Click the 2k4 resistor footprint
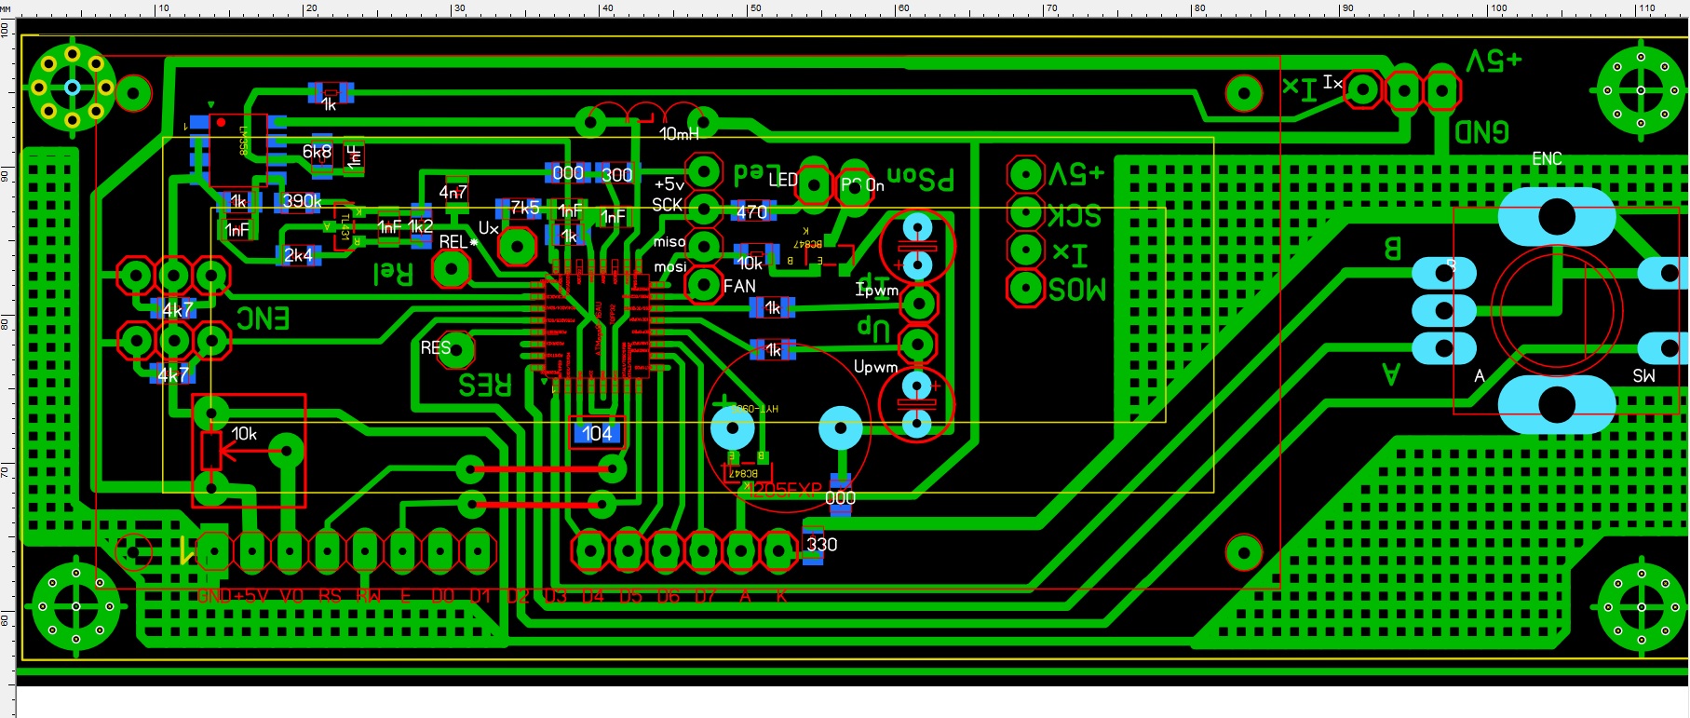The image size is (1690, 718). click(298, 255)
